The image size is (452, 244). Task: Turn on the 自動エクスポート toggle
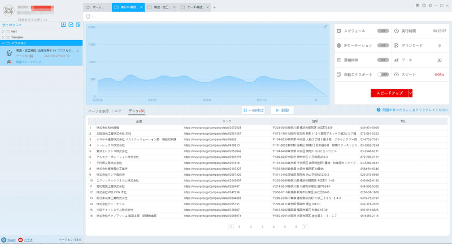point(383,74)
